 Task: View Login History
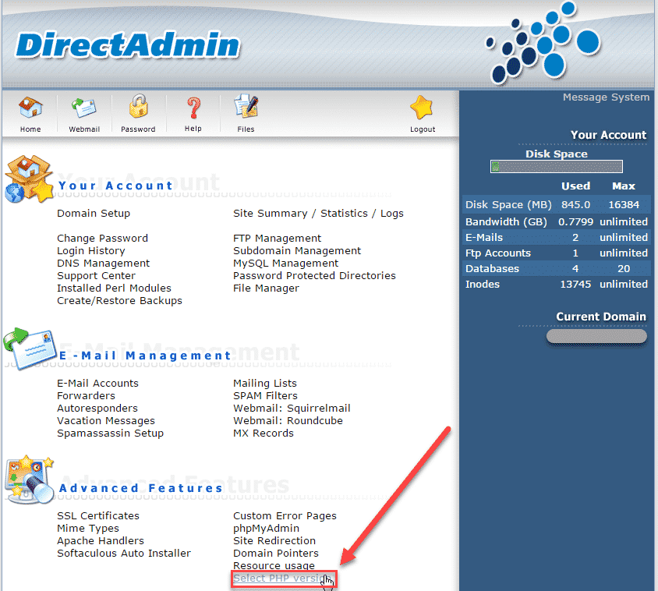(91, 250)
